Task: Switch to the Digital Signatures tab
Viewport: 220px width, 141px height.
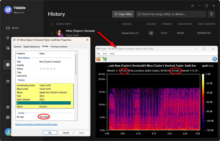Action: [32, 47]
